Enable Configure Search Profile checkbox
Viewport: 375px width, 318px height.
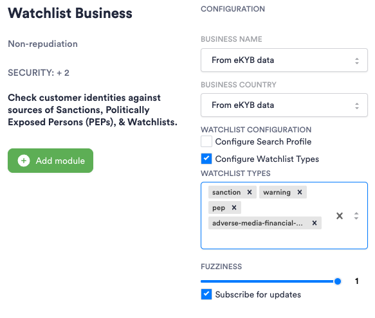tap(206, 141)
